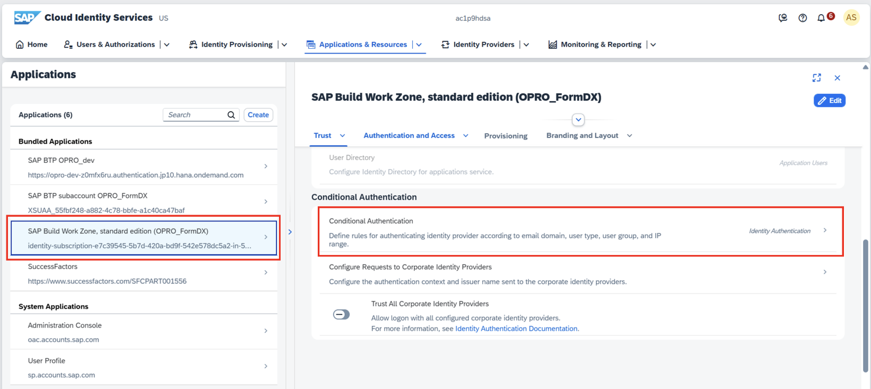Click the Create application button
The width and height of the screenshot is (871, 389).
click(x=258, y=115)
